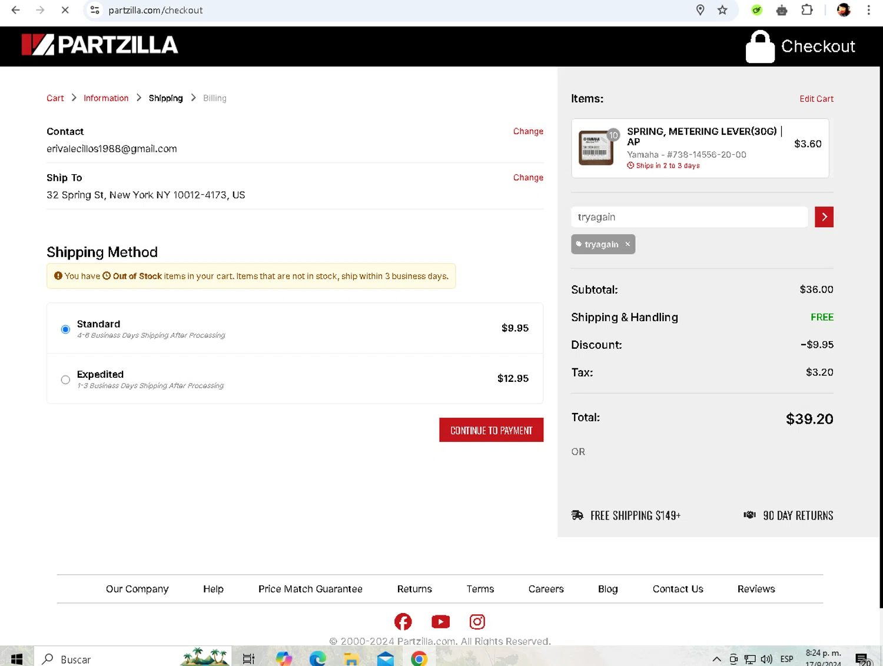Click the promo code input field
Screen dimensions: 883x666
pos(689,217)
